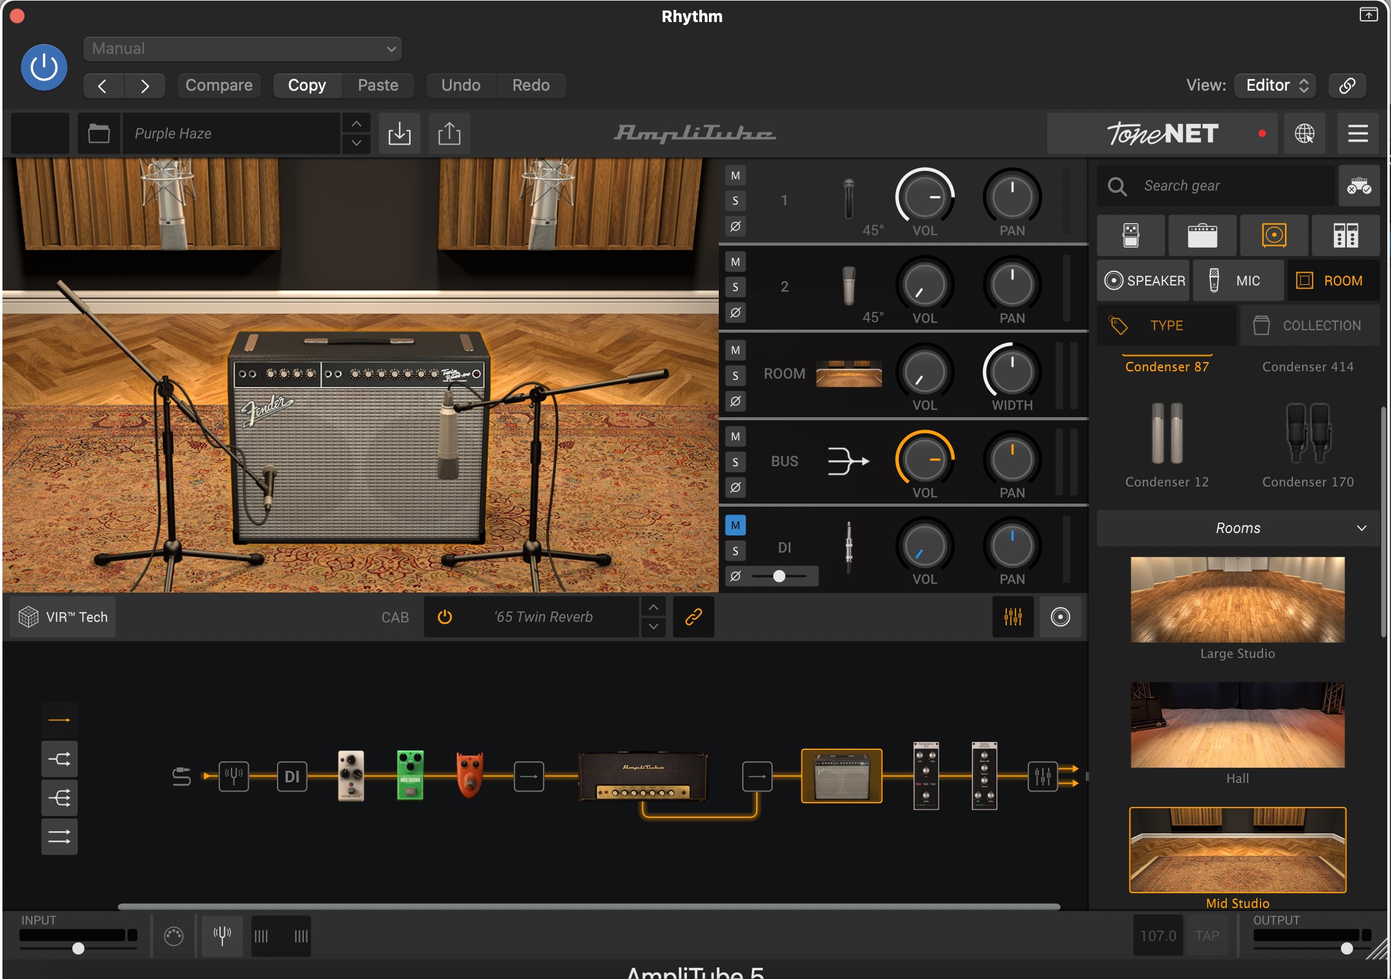Open the ToneNET panel

coord(1162,133)
